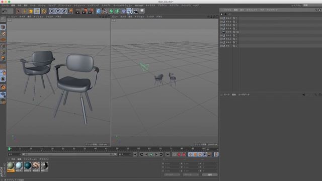Select the first green material thumbnail
The width and height of the screenshot is (322, 181).
[11, 166]
